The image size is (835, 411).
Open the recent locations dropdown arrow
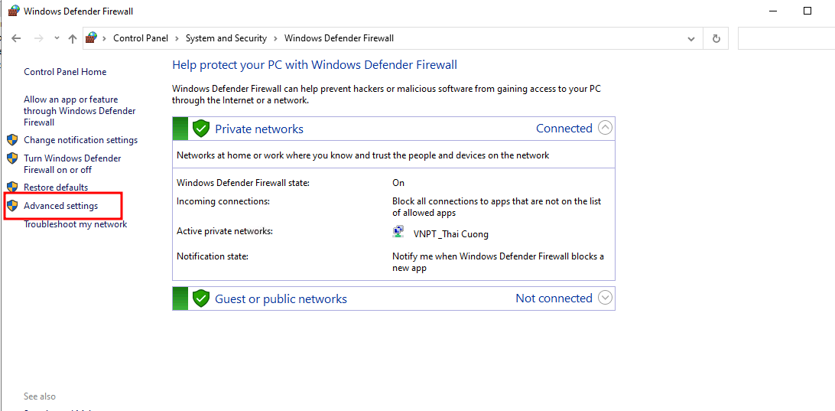click(x=57, y=38)
